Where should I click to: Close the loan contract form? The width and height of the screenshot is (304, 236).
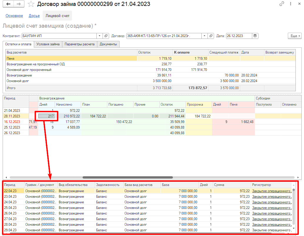click(x=299, y=4)
